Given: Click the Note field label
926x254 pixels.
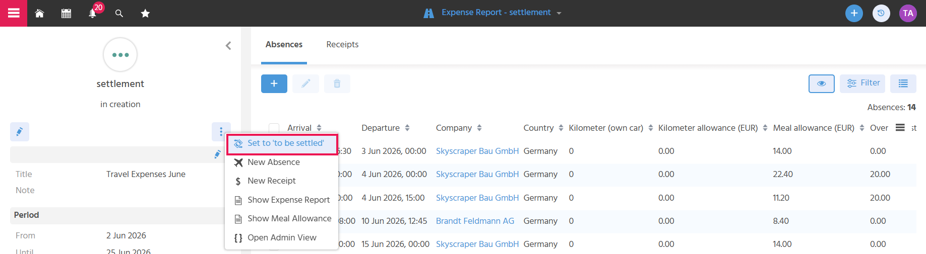Looking at the screenshot, I should [25, 191].
